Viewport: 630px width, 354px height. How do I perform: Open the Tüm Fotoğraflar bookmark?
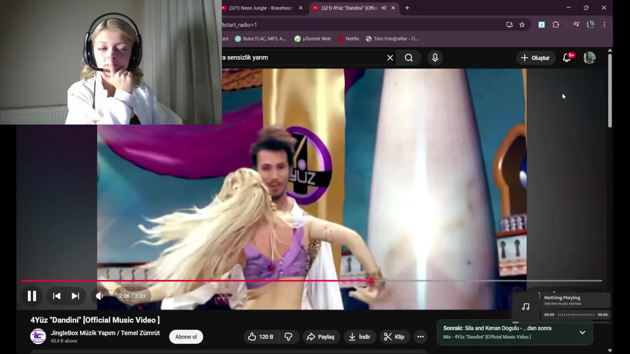point(392,39)
